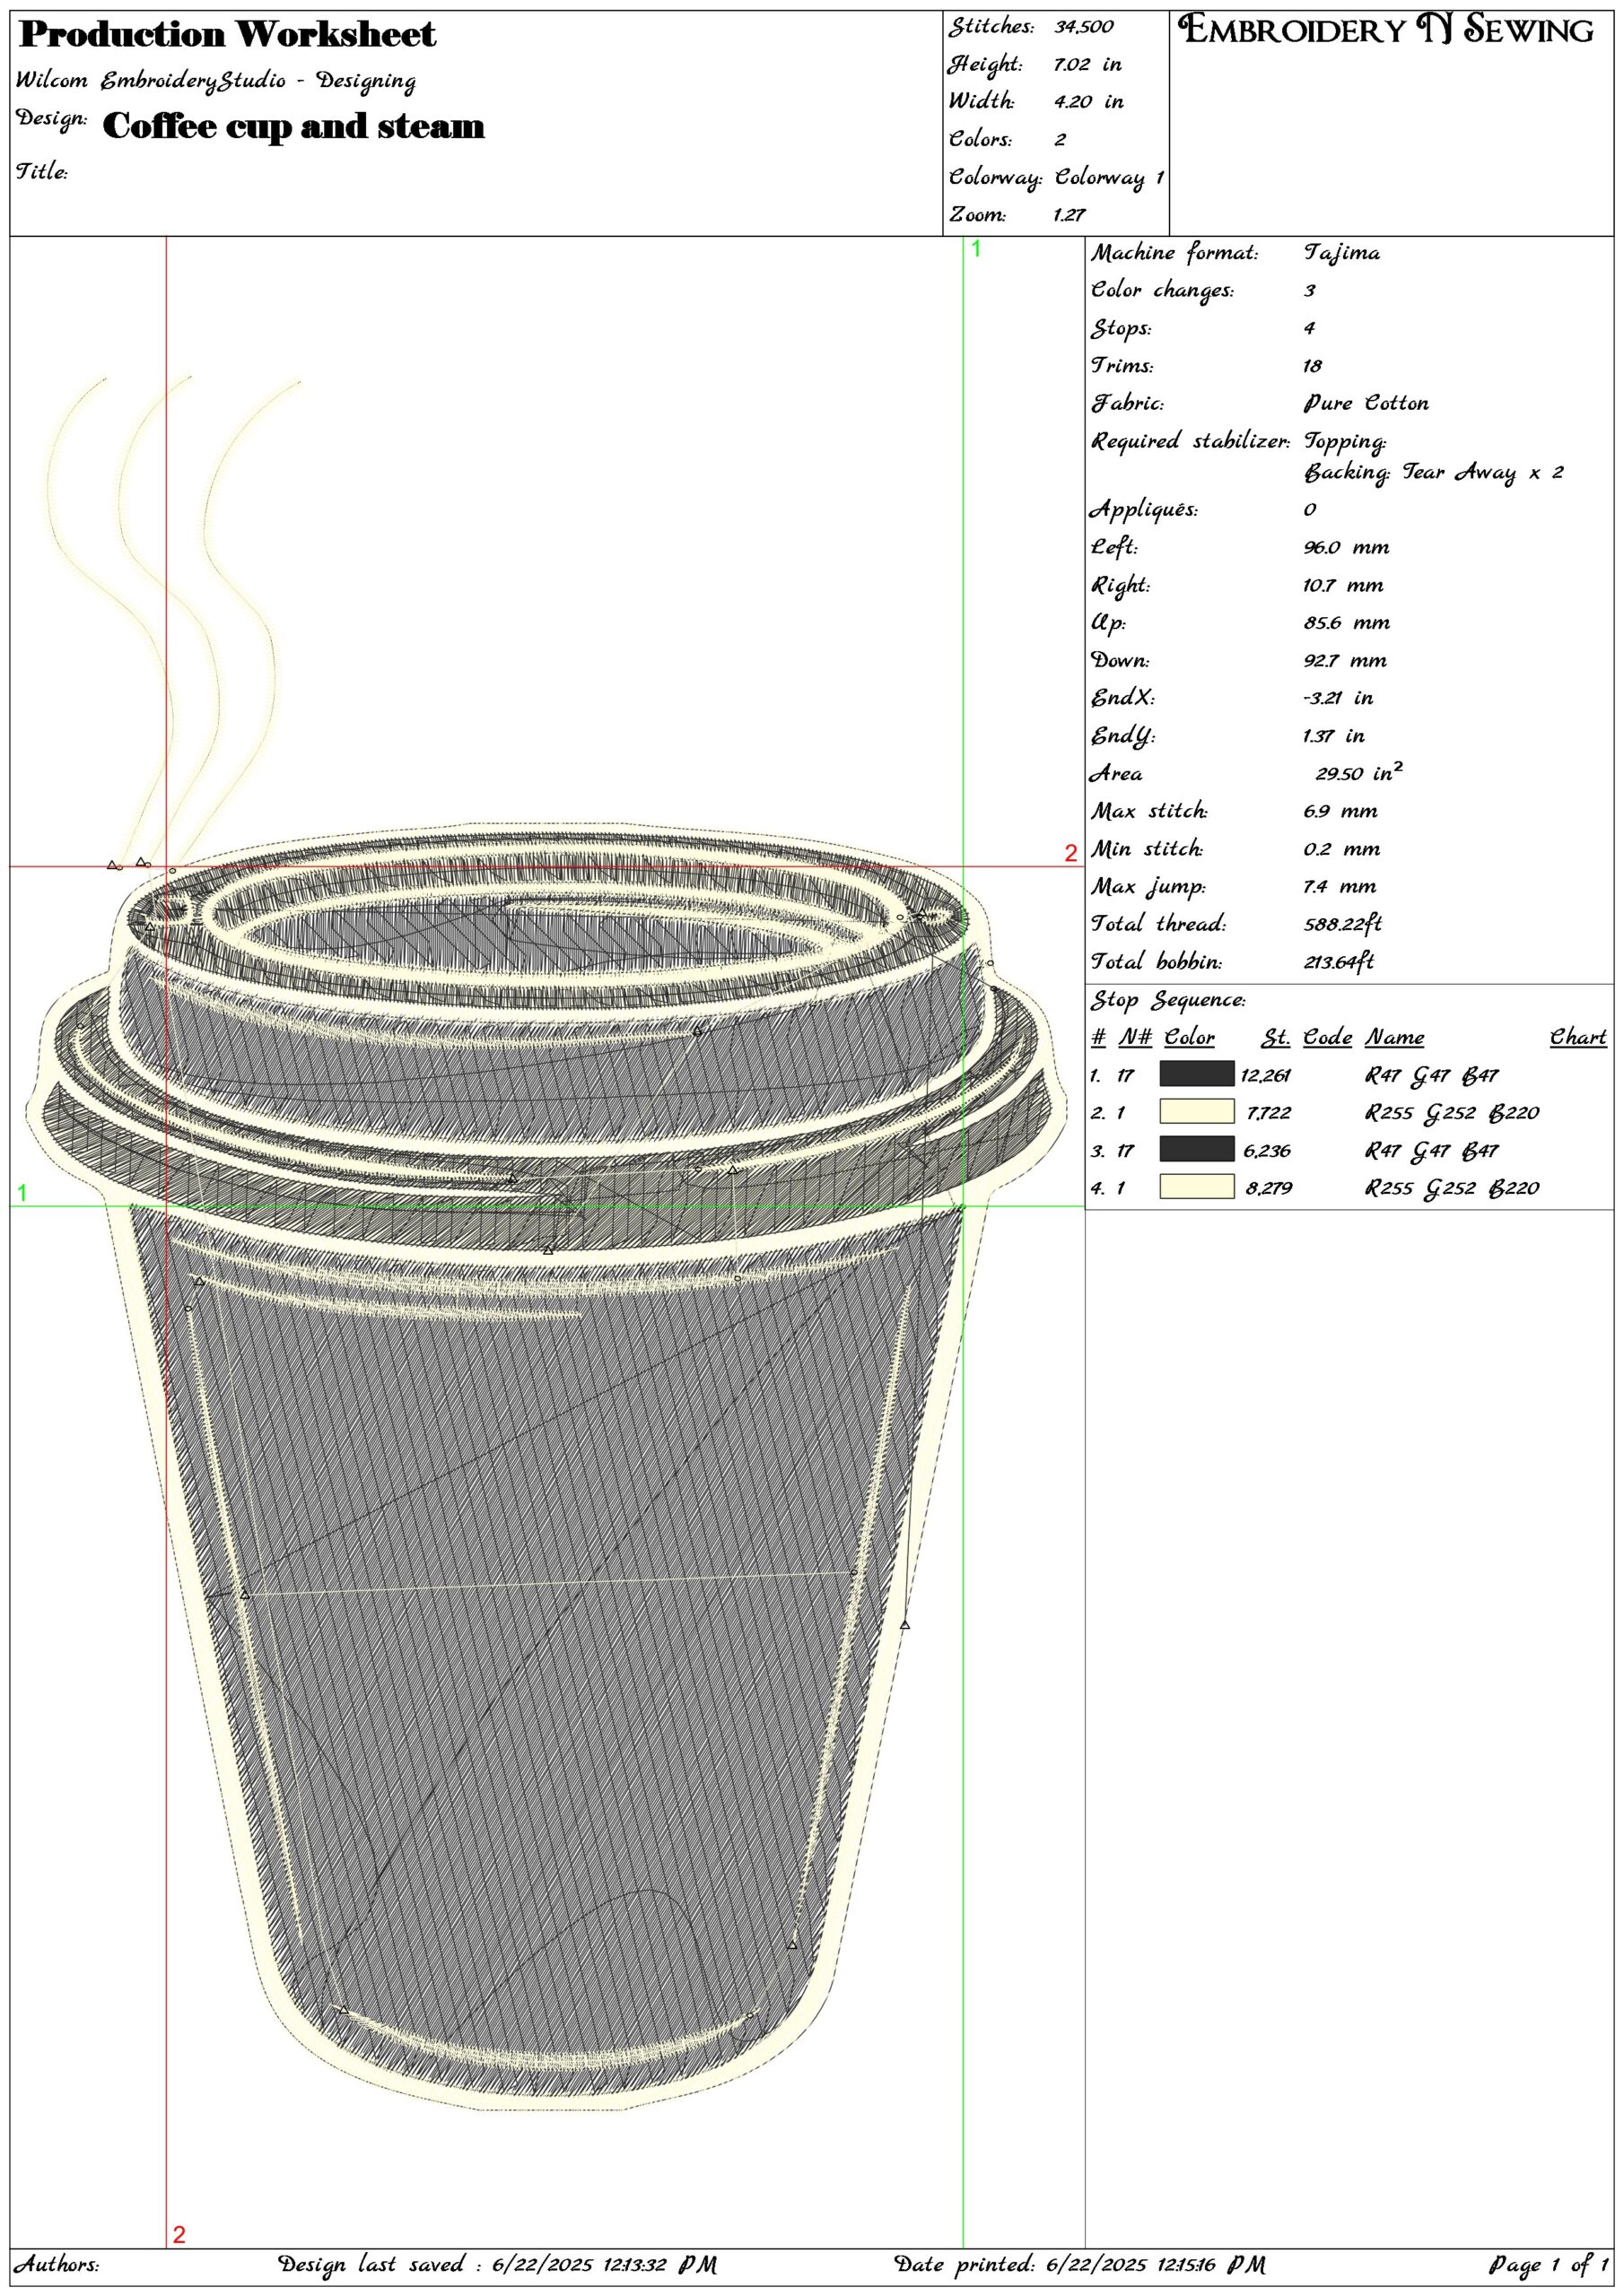
Task: Select min stitch value "0.2 mm"
Action: pyautogui.click(x=1342, y=849)
